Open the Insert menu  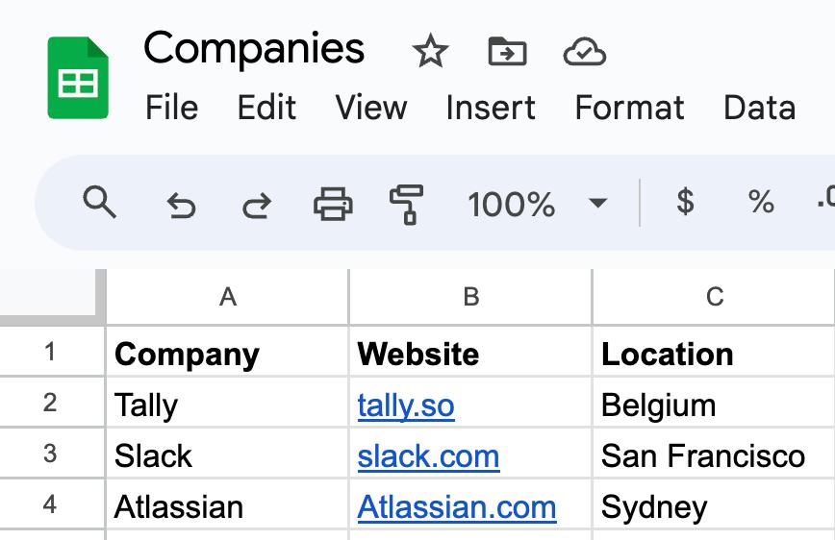491,108
